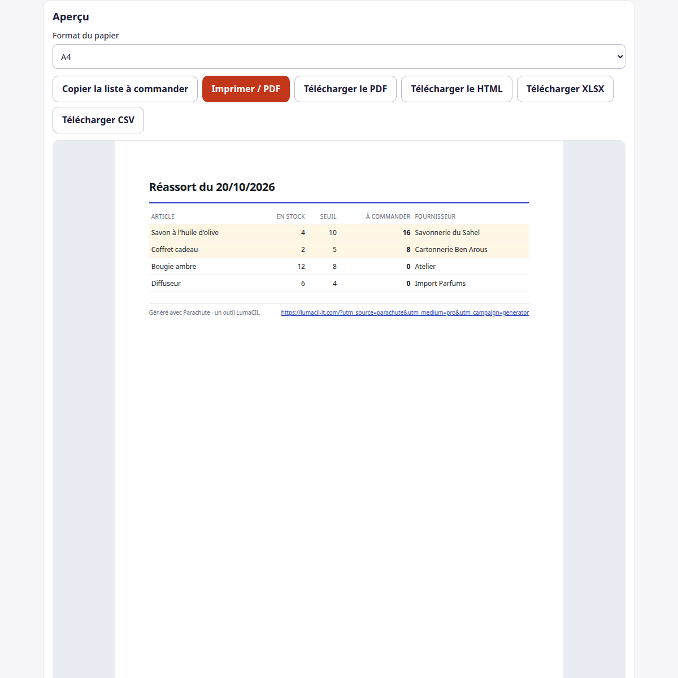Open the lumacil-it.com link in footer
The width and height of the screenshot is (678, 678).
tap(405, 312)
